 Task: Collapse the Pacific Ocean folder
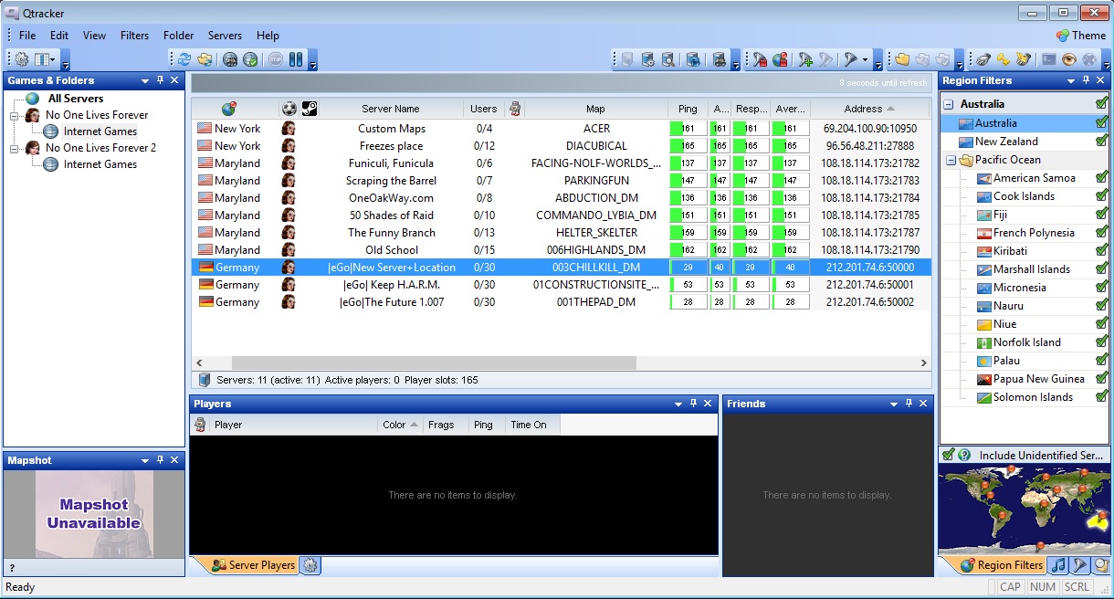click(951, 160)
